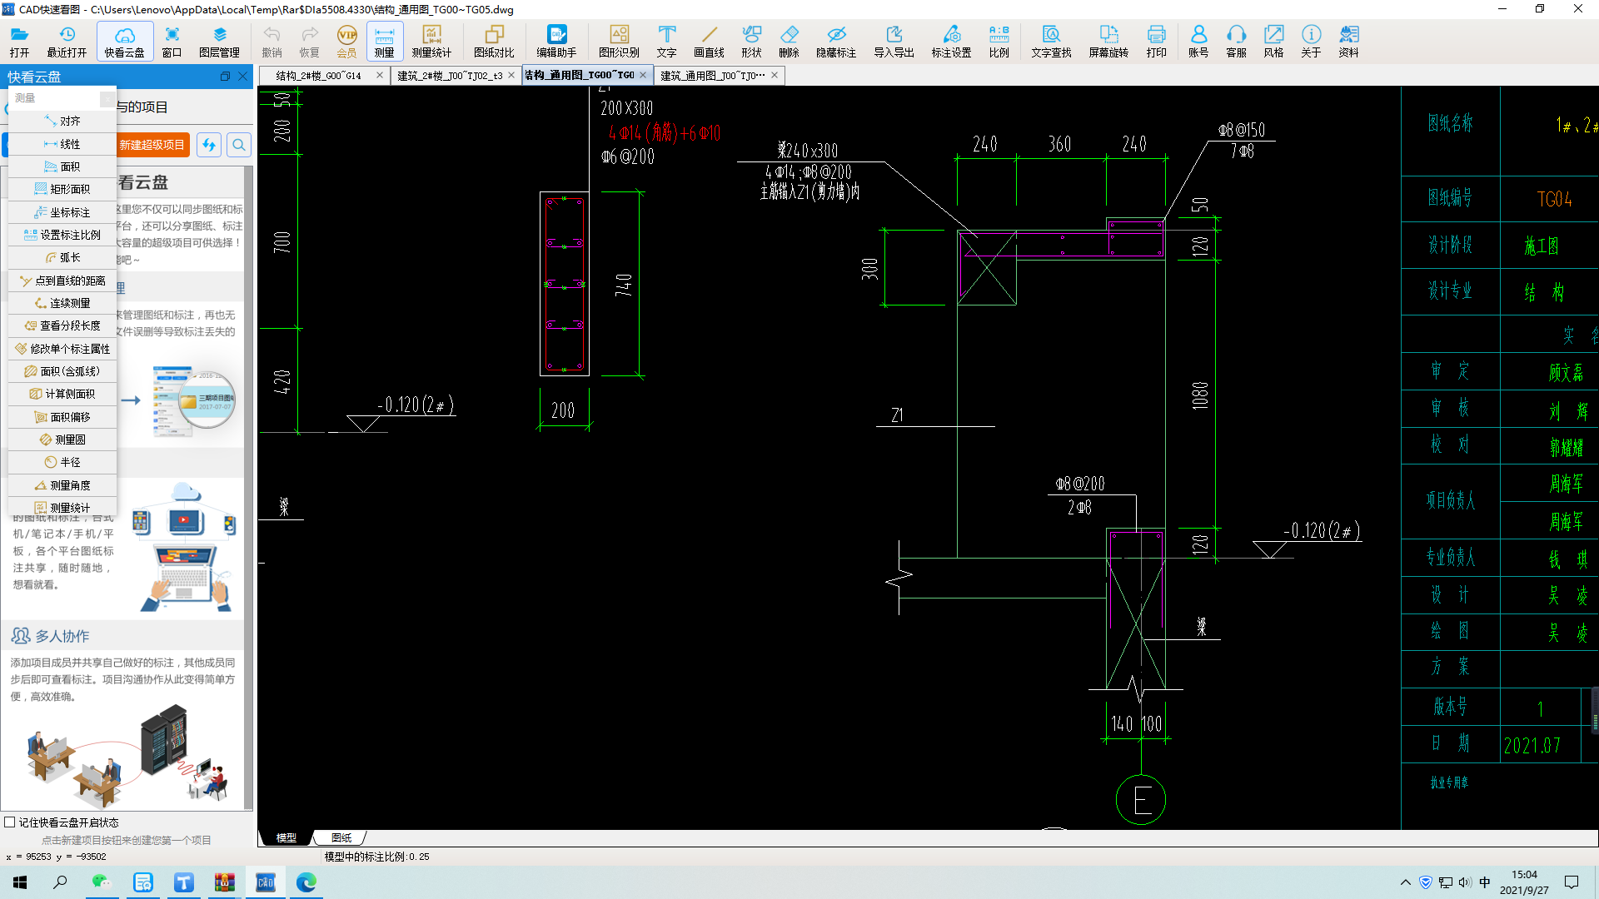This screenshot has height=899, width=1599.
Task: Open the 资料 resources icon
Action: 1348,41
